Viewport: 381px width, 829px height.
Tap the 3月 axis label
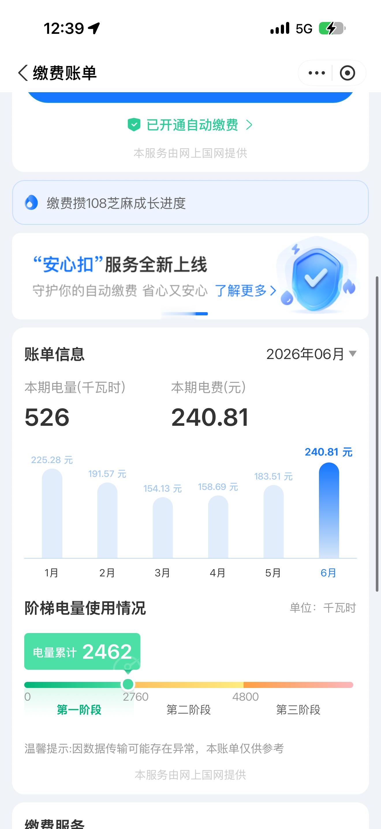pyautogui.click(x=162, y=573)
